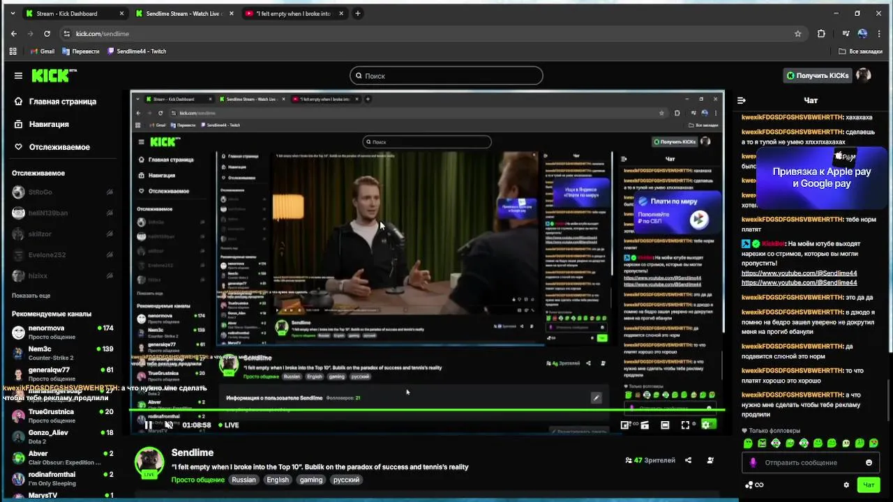Go back in browser history
The width and height of the screenshot is (893, 502).
14,33
